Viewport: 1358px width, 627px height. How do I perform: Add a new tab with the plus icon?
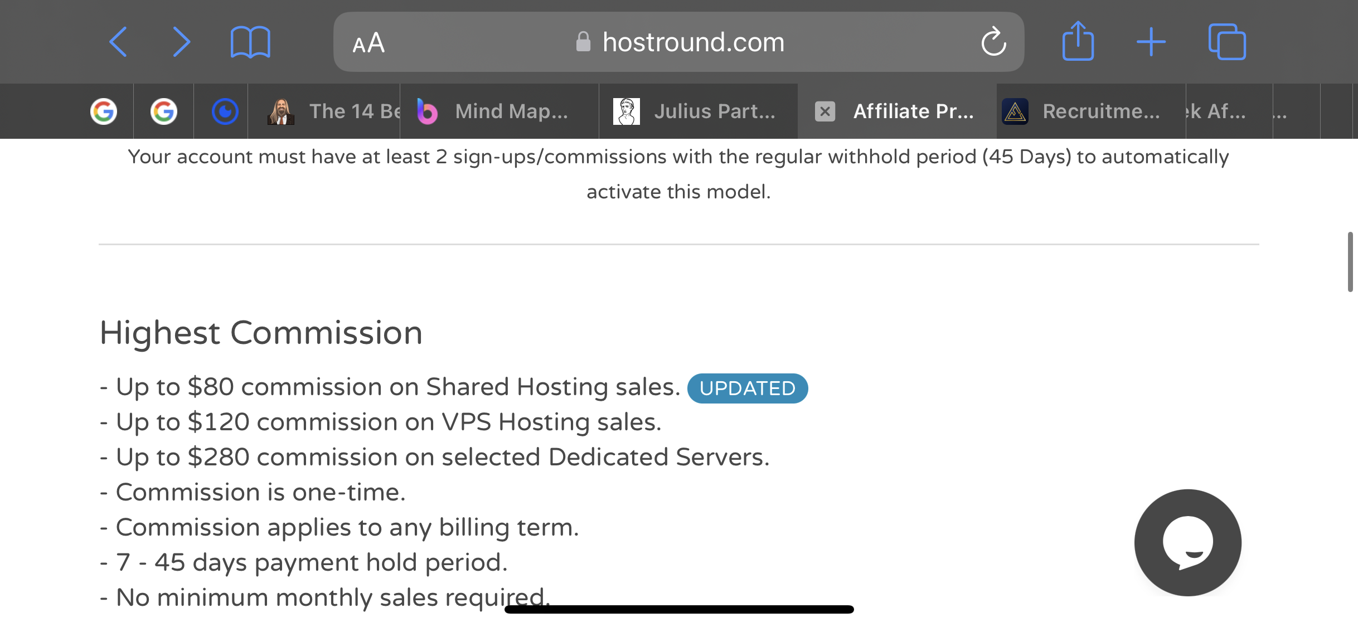coord(1151,42)
